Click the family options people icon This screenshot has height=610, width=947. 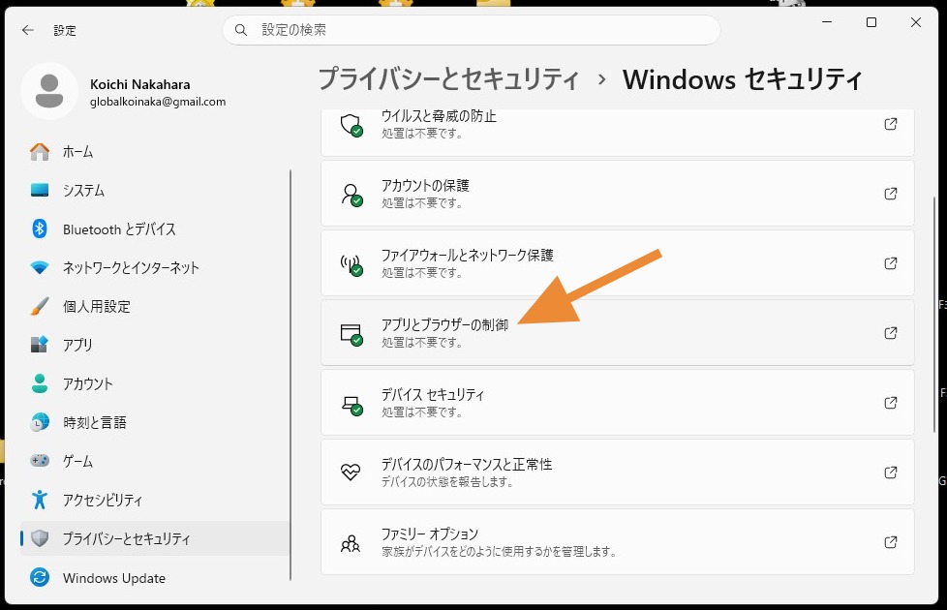(x=351, y=543)
